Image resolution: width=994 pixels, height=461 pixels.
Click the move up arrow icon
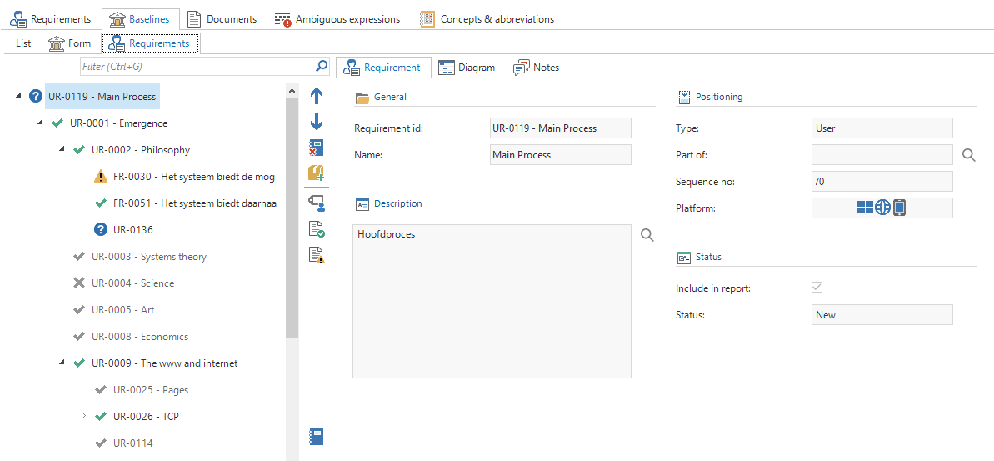(x=317, y=96)
